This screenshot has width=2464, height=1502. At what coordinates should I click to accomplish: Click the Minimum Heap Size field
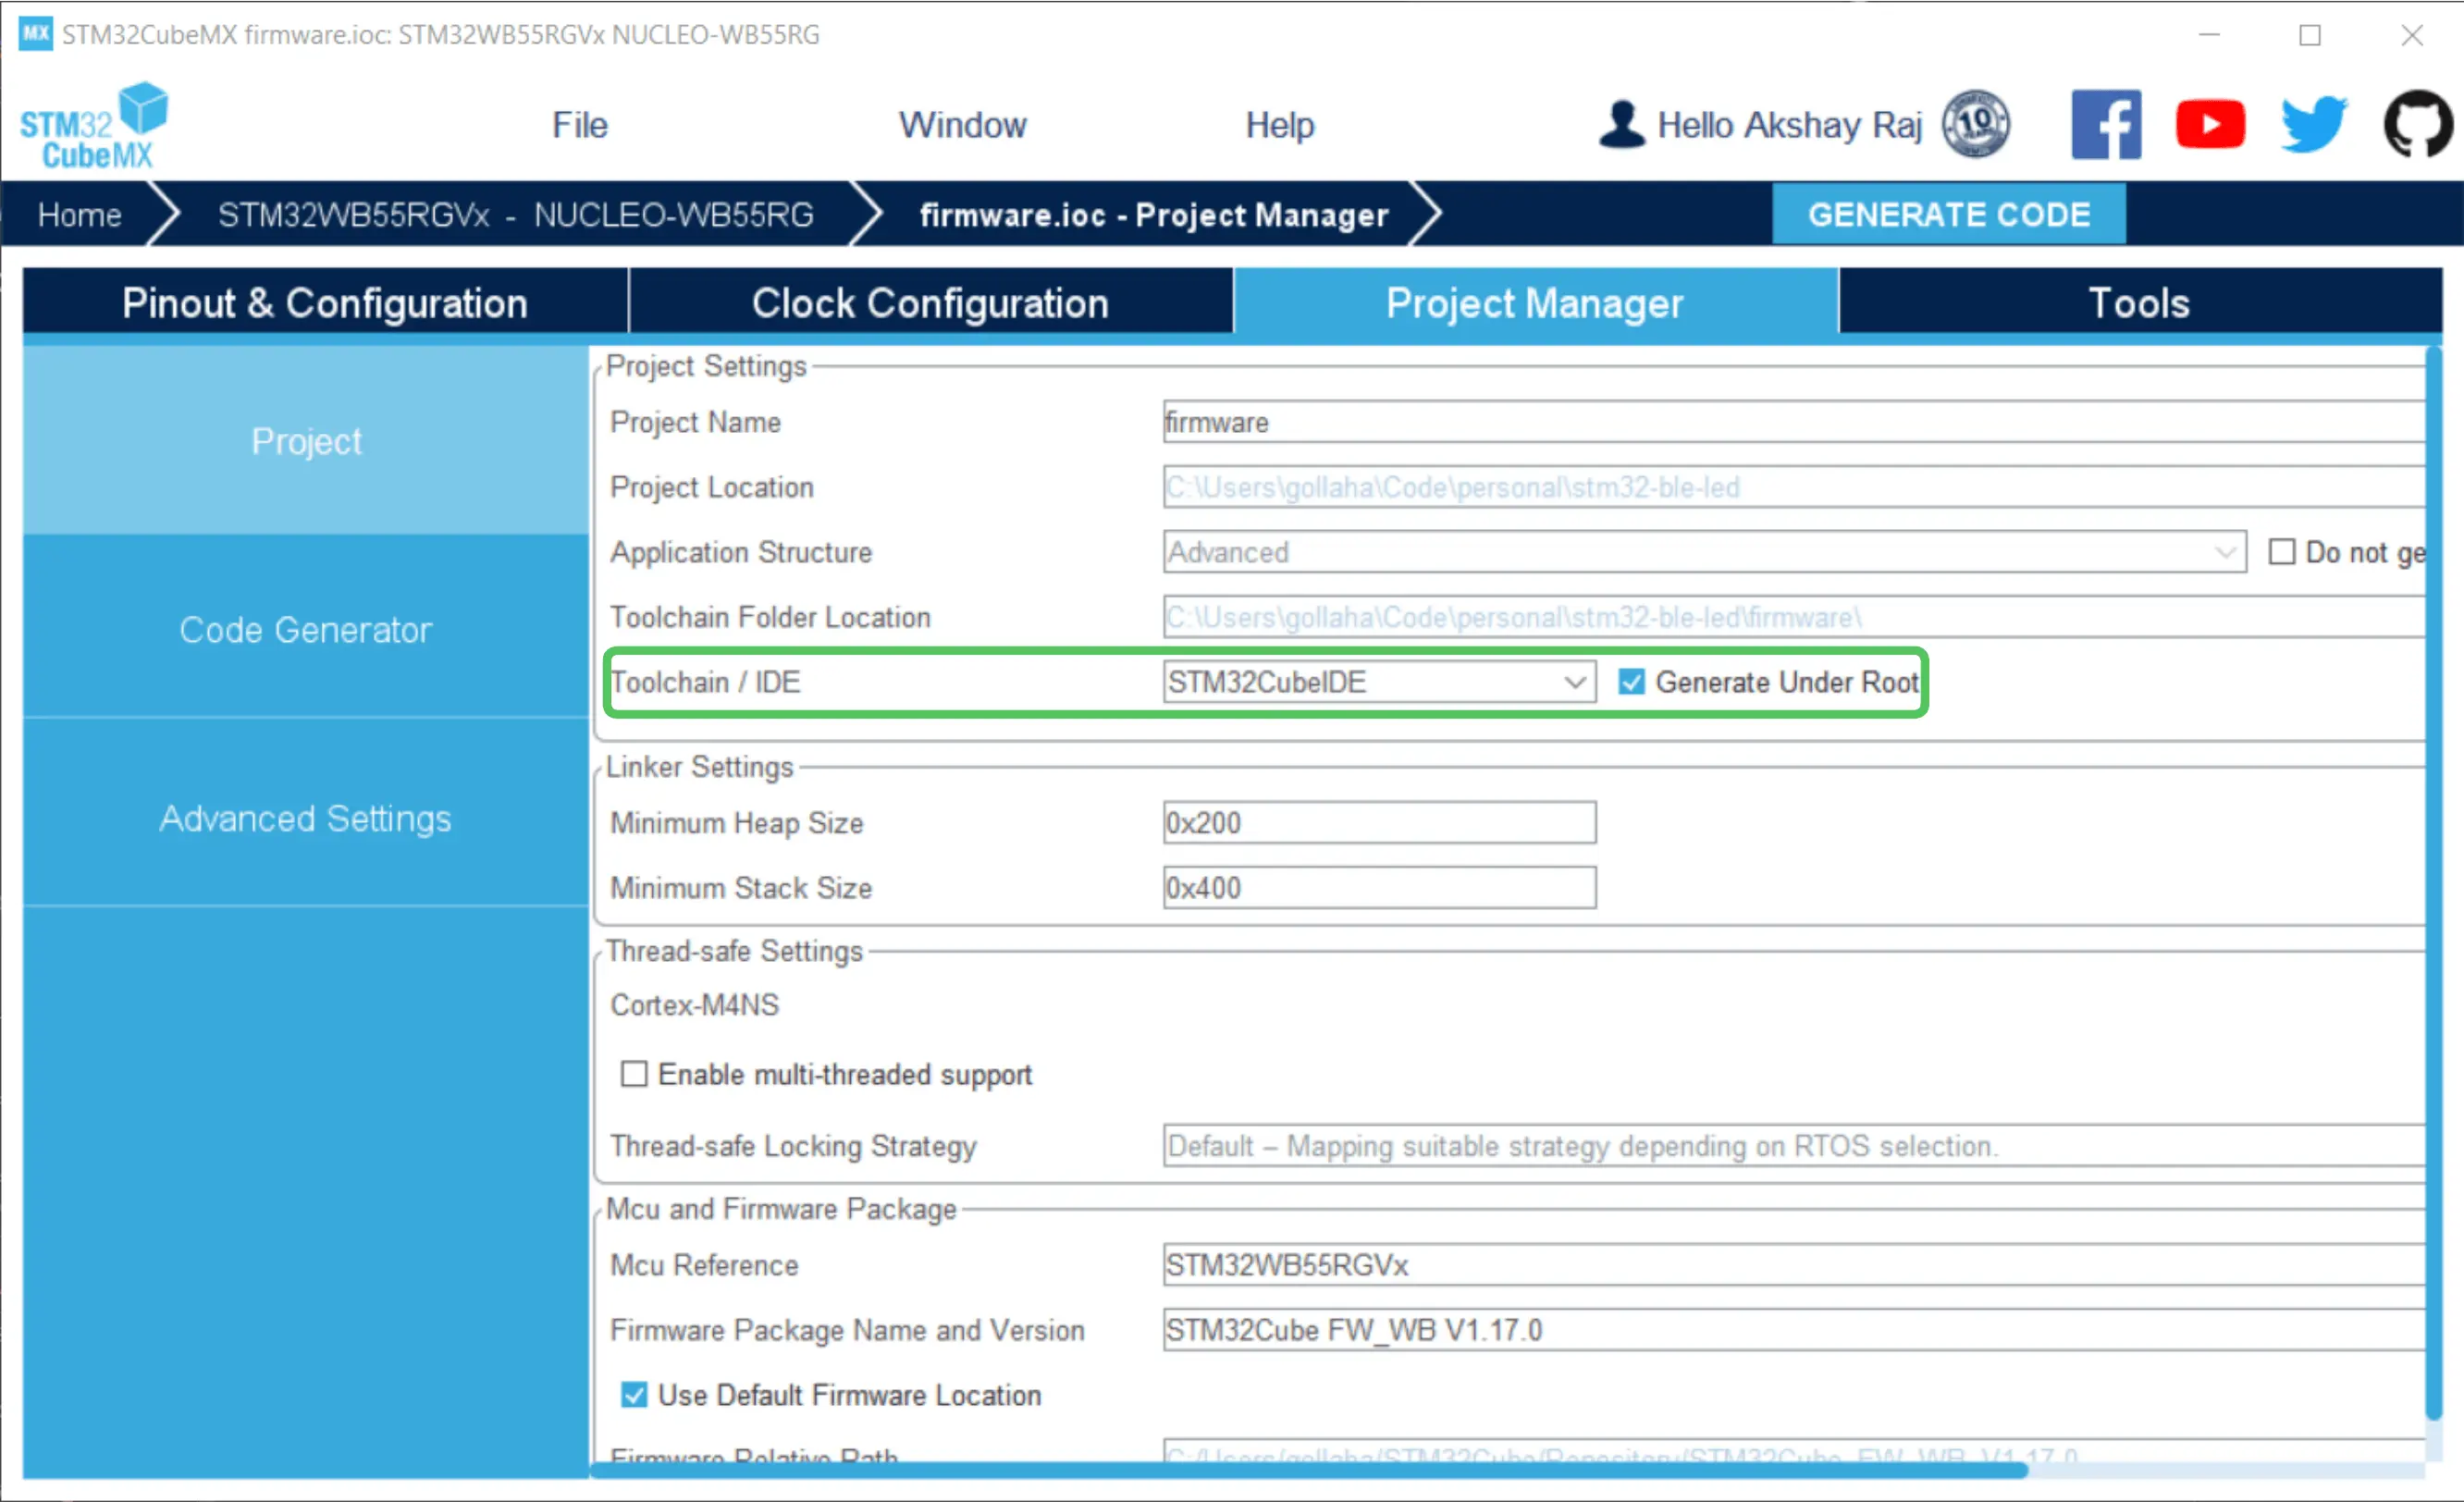point(1379,822)
